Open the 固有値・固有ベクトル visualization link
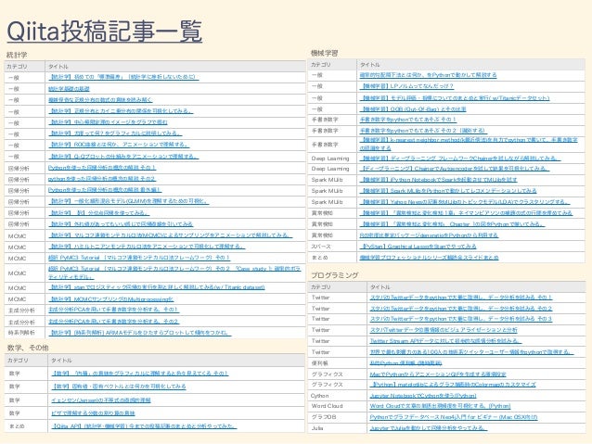 tap(119, 387)
